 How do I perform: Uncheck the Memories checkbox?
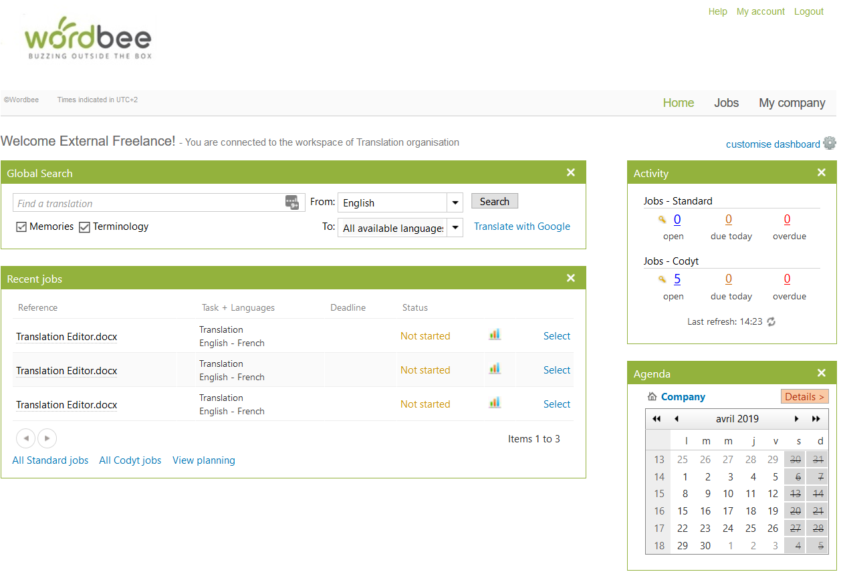pyautogui.click(x=22, y=227)
